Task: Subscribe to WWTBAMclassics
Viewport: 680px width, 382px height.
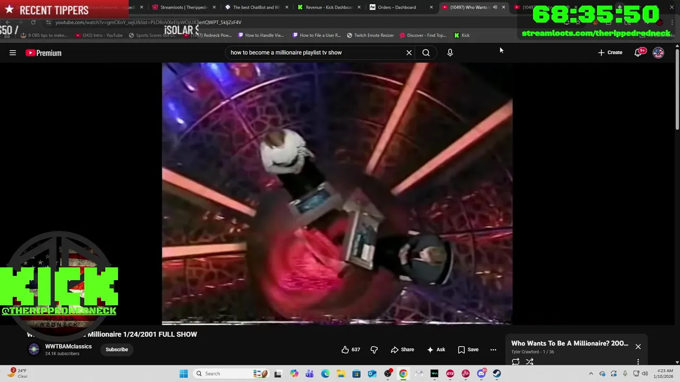Action: (x=116, y=350)
